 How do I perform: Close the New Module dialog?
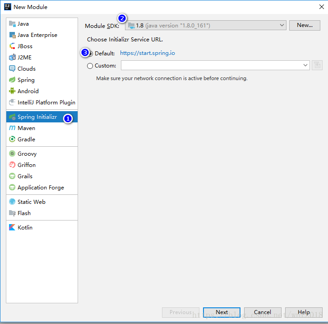click(x=322, y=7)
